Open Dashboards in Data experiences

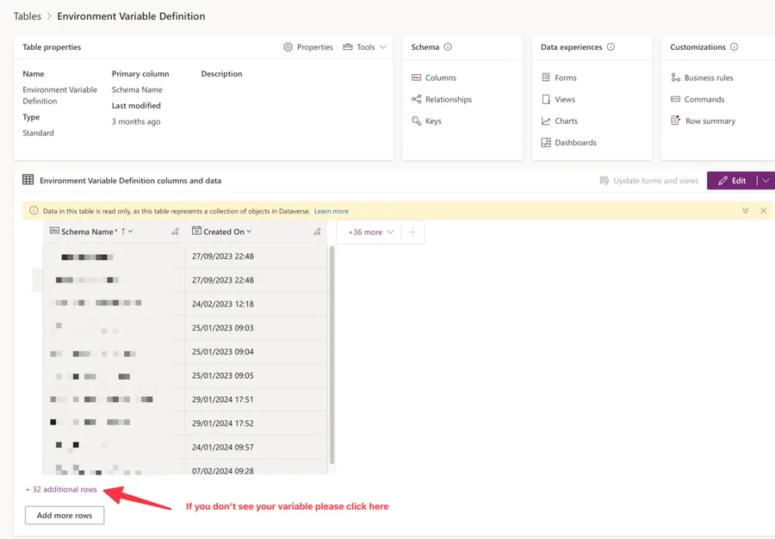pyautogui.click(x=574, y=143)
